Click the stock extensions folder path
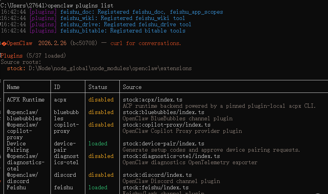 coord(110,68)
